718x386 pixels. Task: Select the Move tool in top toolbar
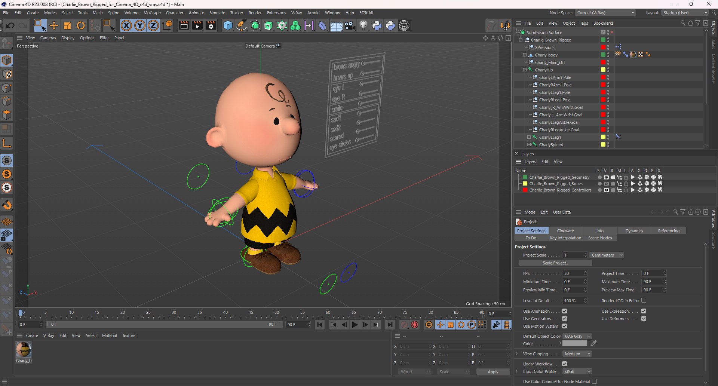coord(54,25)
